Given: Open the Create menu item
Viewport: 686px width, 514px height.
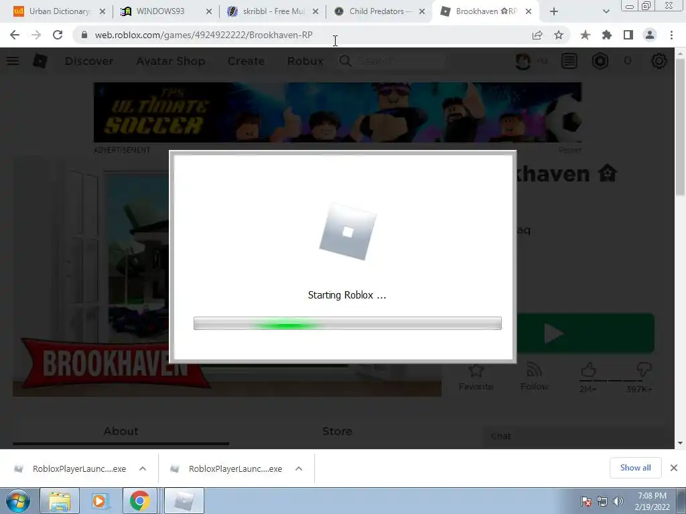Looking at the screenshot, I should click(x=246, y=61).
